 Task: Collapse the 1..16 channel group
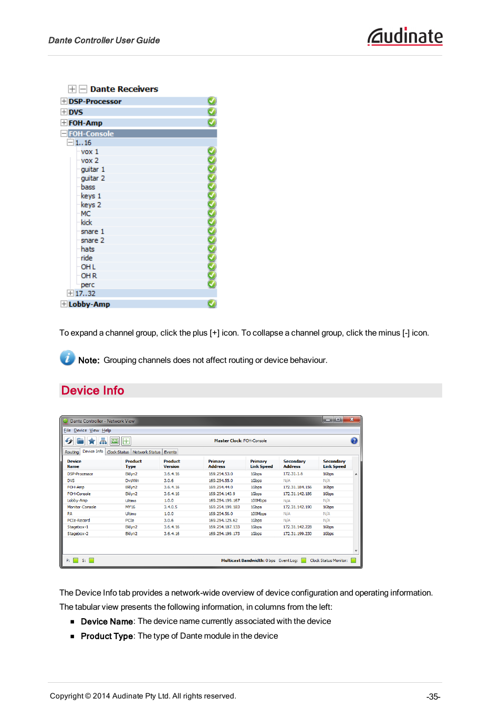click(x=70, y=142)
